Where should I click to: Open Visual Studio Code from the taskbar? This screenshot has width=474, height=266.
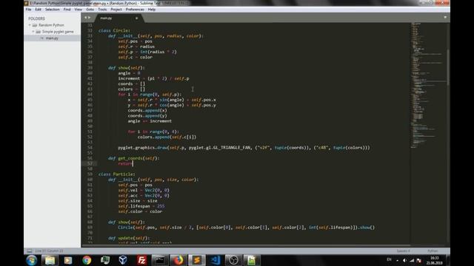pos(215,260)
